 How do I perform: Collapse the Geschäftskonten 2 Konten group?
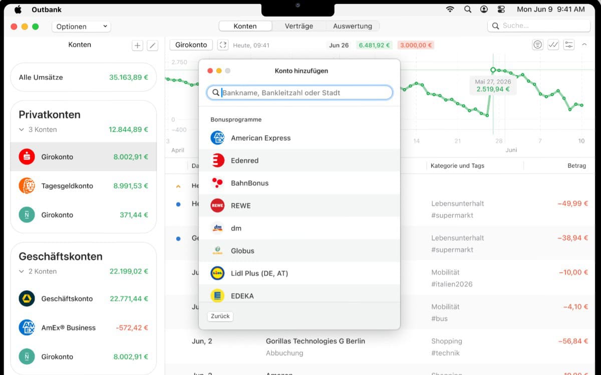pyautogui.click(x=22, y=271)
